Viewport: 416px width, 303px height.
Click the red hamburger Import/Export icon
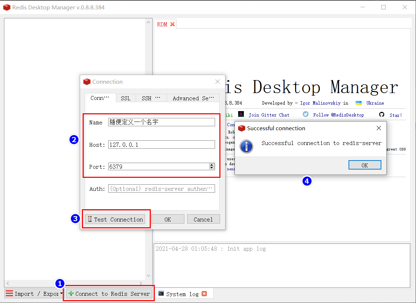(x=9, y=293)
